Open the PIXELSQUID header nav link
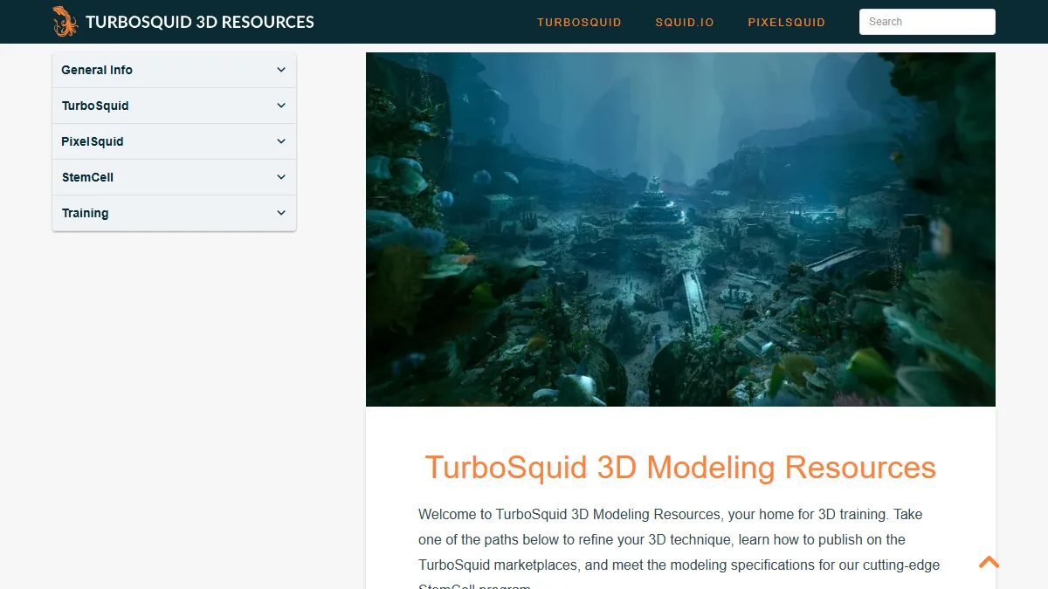The height and width of the screenshot is (589, 1048). click(x=787, y=23)
